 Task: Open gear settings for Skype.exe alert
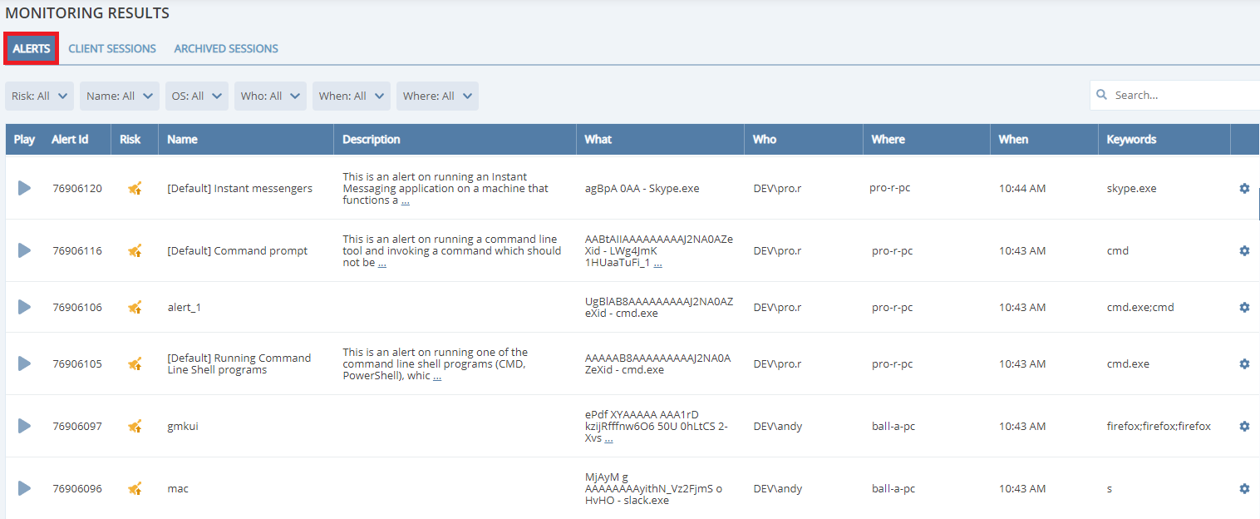point(1244,189)
